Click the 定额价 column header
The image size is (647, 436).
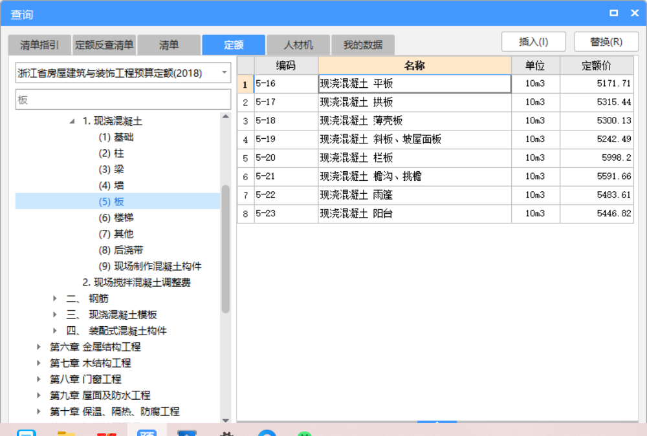pos(597,65)
